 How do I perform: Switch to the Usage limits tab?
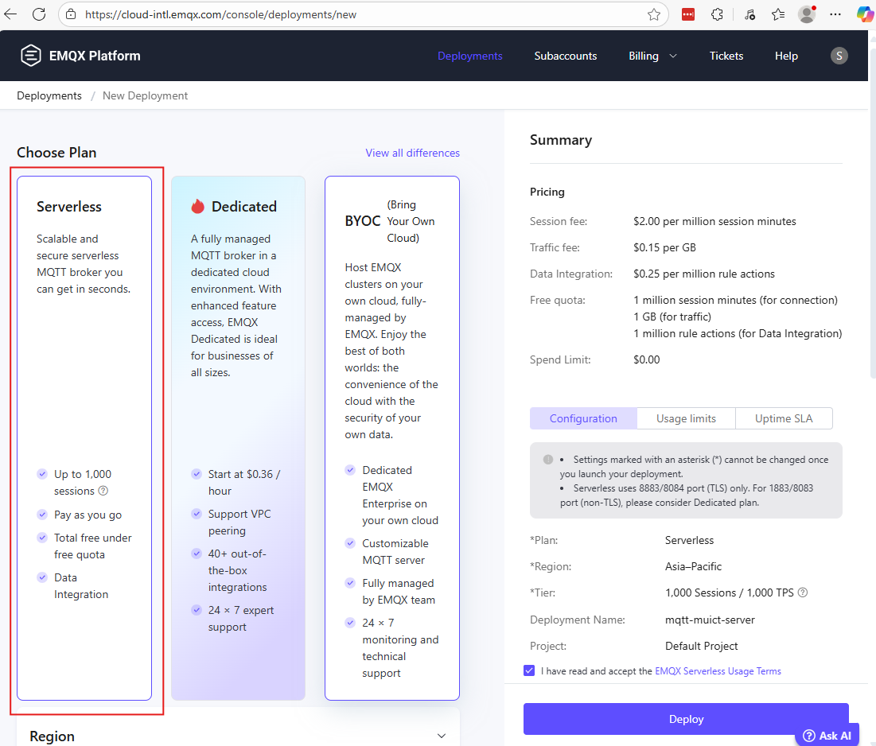tap(686, 418)
